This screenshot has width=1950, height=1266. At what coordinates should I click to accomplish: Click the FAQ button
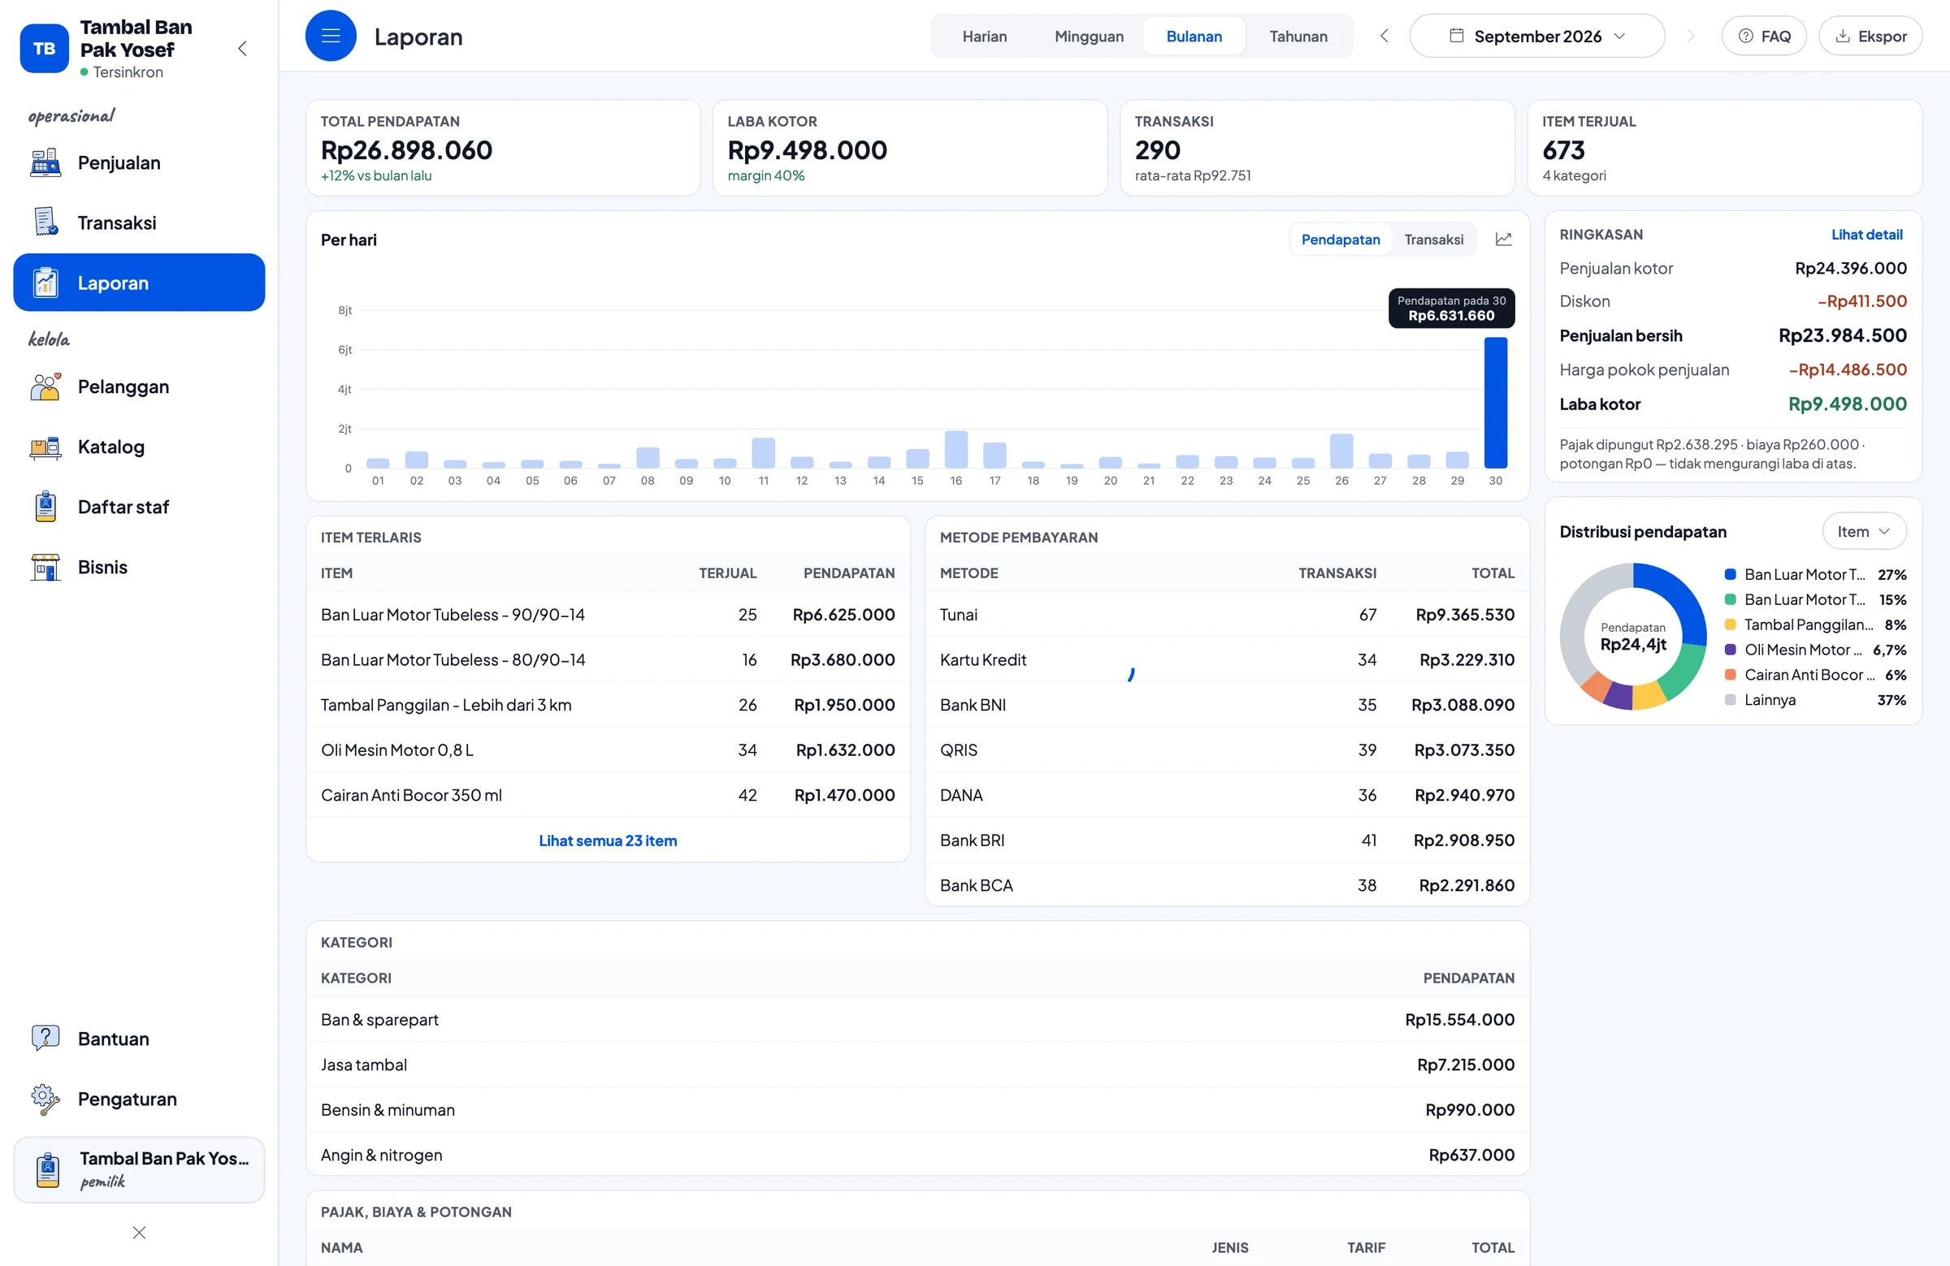(x=1764, y=36)
